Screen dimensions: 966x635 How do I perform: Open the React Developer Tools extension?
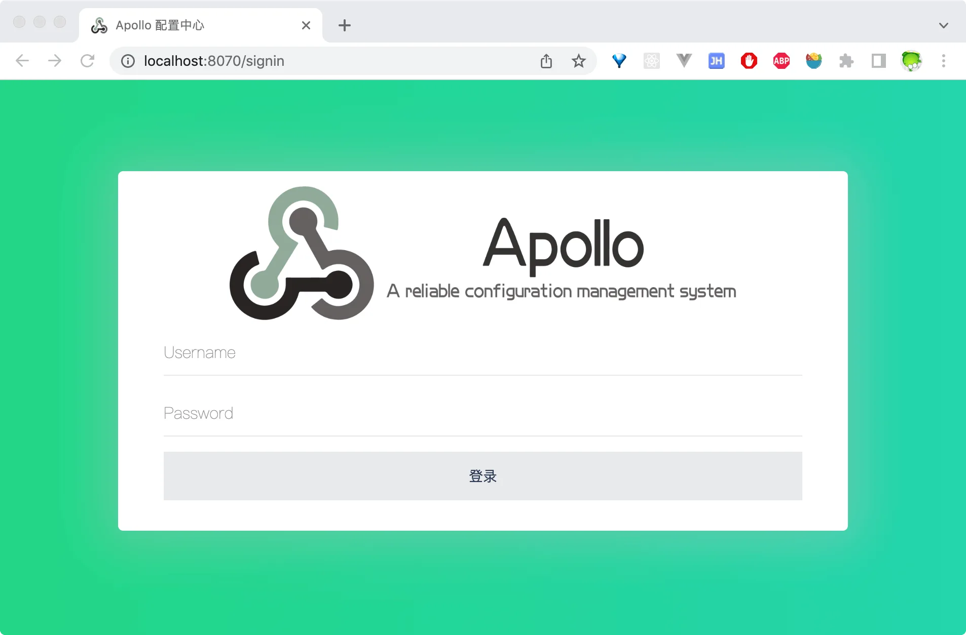coord(652,61)
